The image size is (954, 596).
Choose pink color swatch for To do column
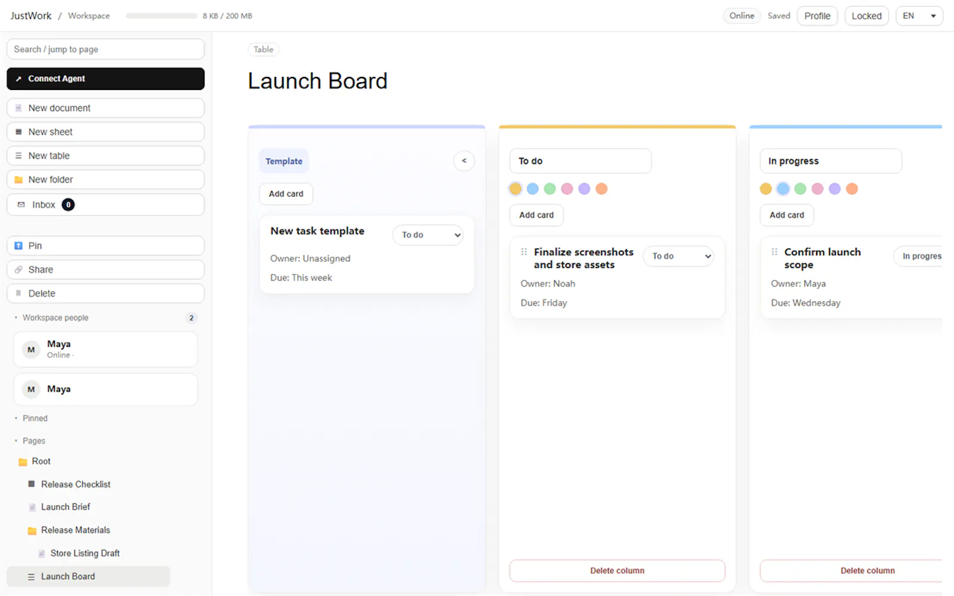click(567, 189)
